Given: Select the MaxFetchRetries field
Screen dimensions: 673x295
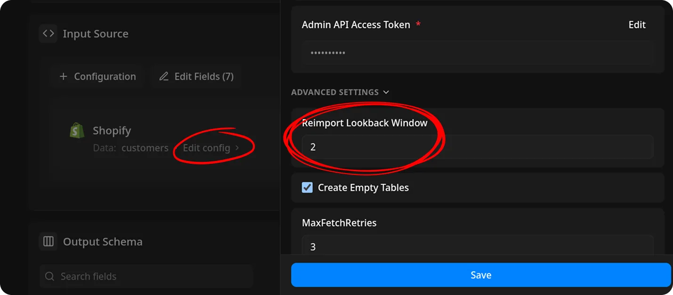Looking at the screenshot, I should pos(477,246).
